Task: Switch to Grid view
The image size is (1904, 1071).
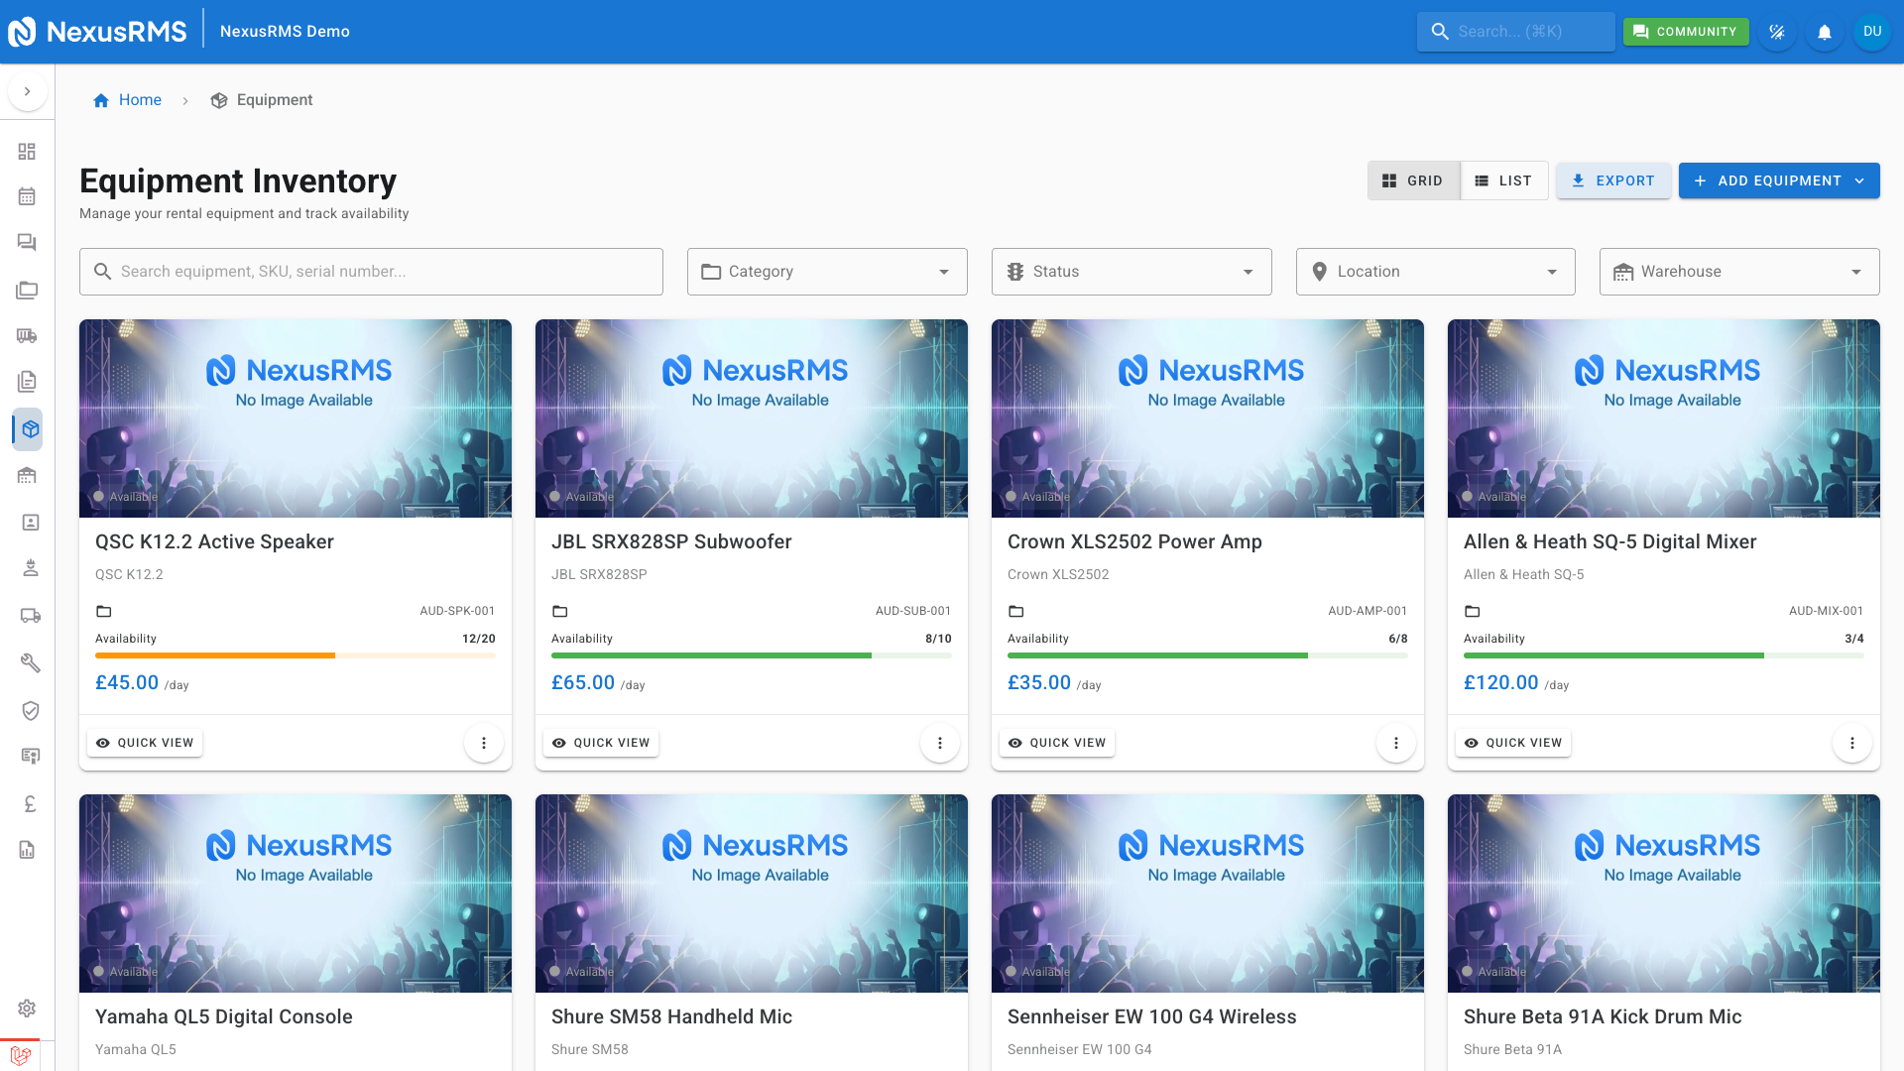Action: tap(1413, 180)
